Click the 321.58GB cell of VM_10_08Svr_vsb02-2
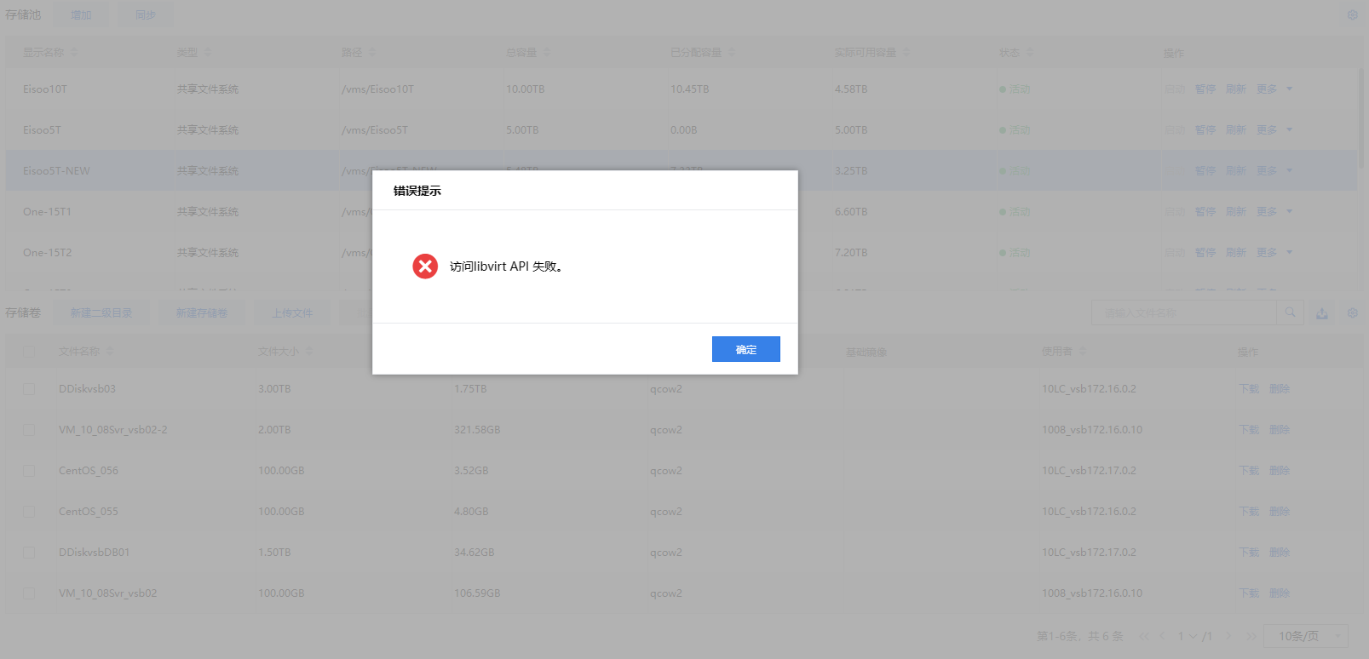 (x=477, y=430)
